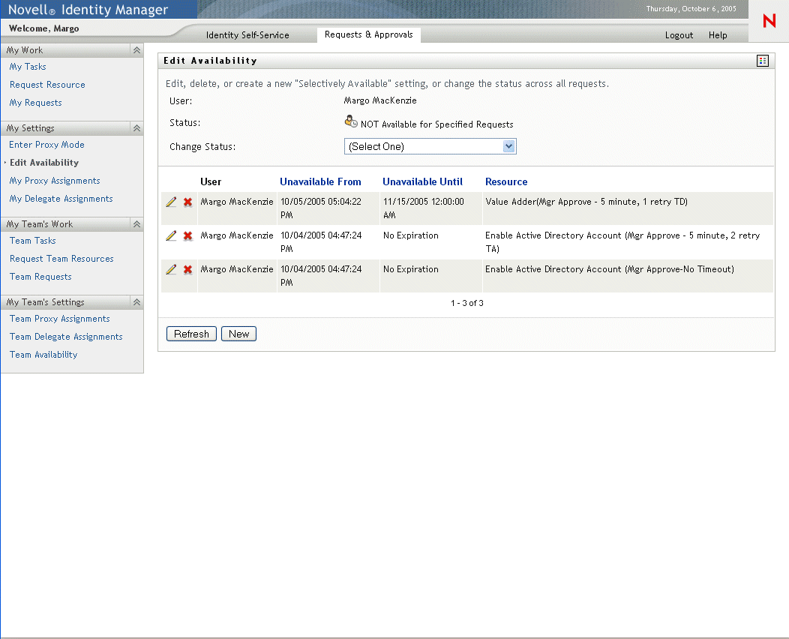Open Team Requests

pos(40,277)
